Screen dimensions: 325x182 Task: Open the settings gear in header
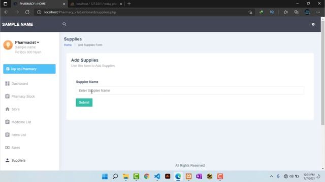point(313,24)
